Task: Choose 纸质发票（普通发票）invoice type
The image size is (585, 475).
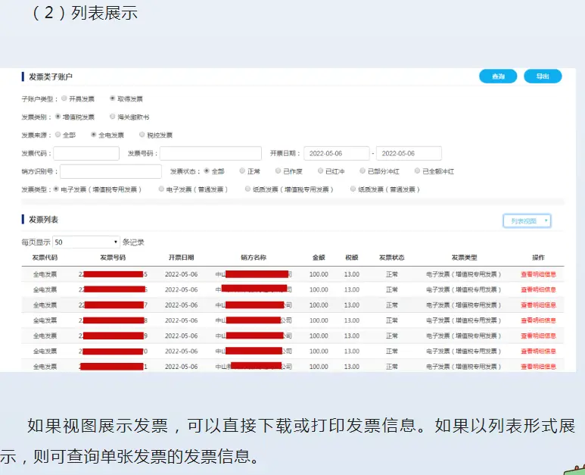Action: [353, 189]
